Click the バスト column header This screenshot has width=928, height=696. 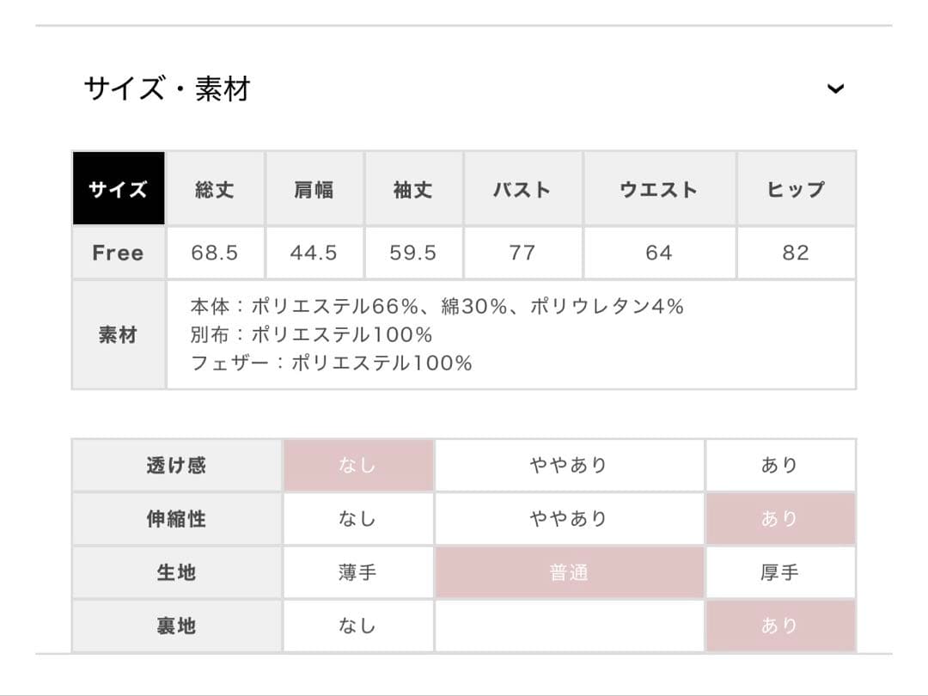click(522, 189)
